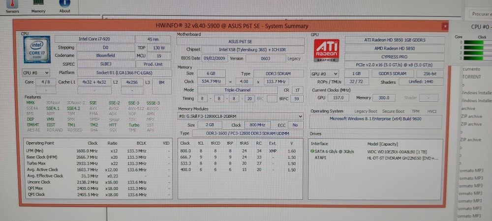Click the TORRENT entry in background list

click(471, 77)
